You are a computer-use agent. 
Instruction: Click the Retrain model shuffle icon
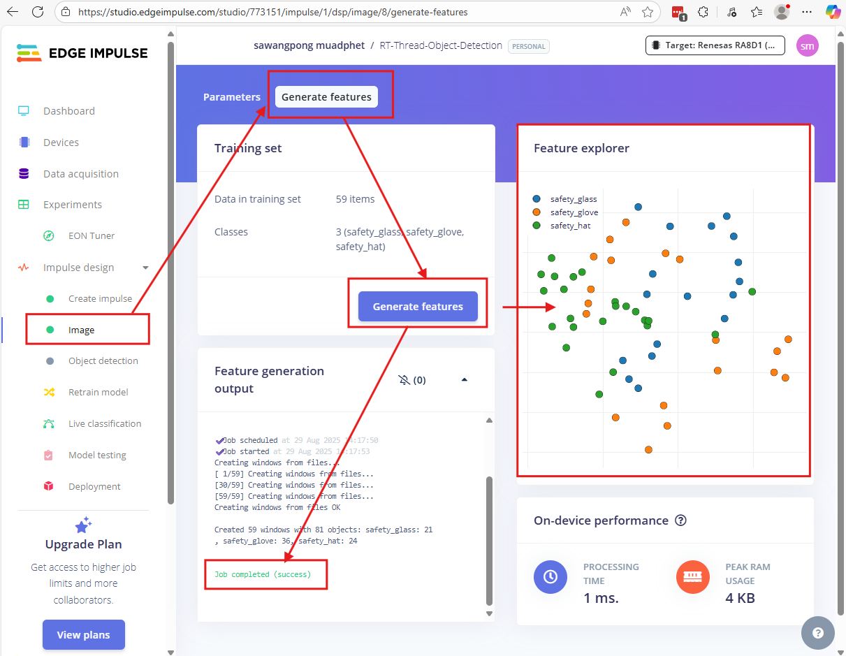[x=49, y=393]
